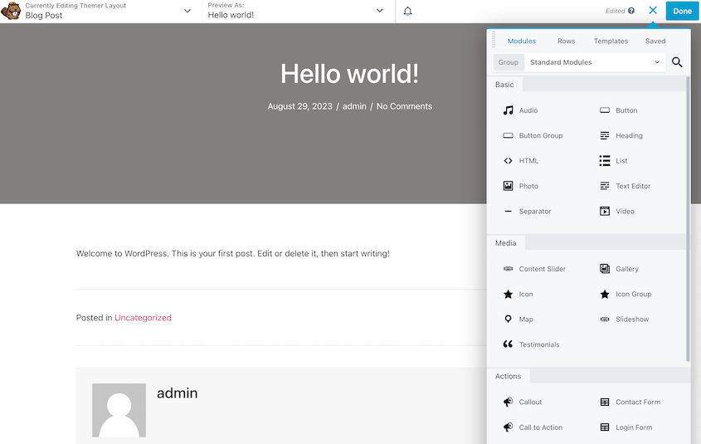Click the August 29, 2023 date
This screenshot has height=444, width=701.
tap(300, 106)
